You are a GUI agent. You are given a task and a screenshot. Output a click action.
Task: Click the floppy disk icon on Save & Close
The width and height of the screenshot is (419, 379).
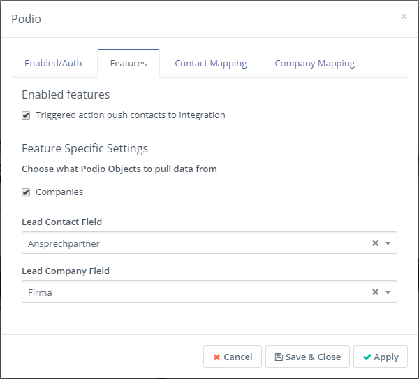[279, 357]
